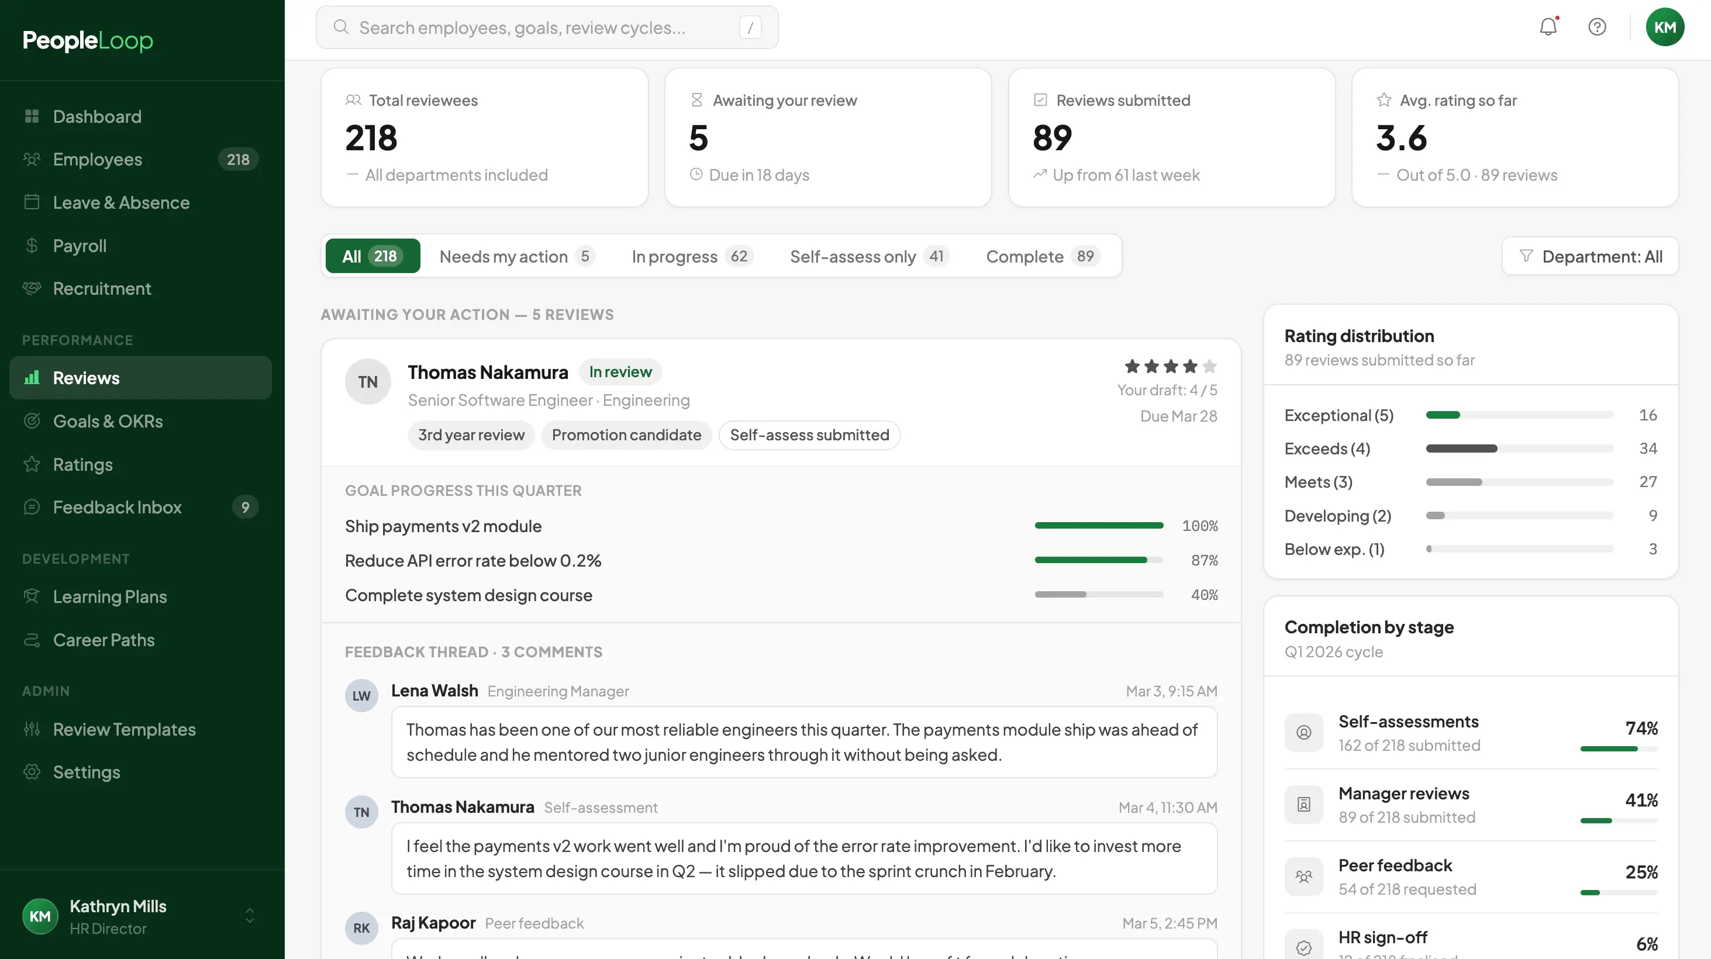1711x959 pixels.
Task: Click the Learning Plans icon
Action: tap(32, 596)
